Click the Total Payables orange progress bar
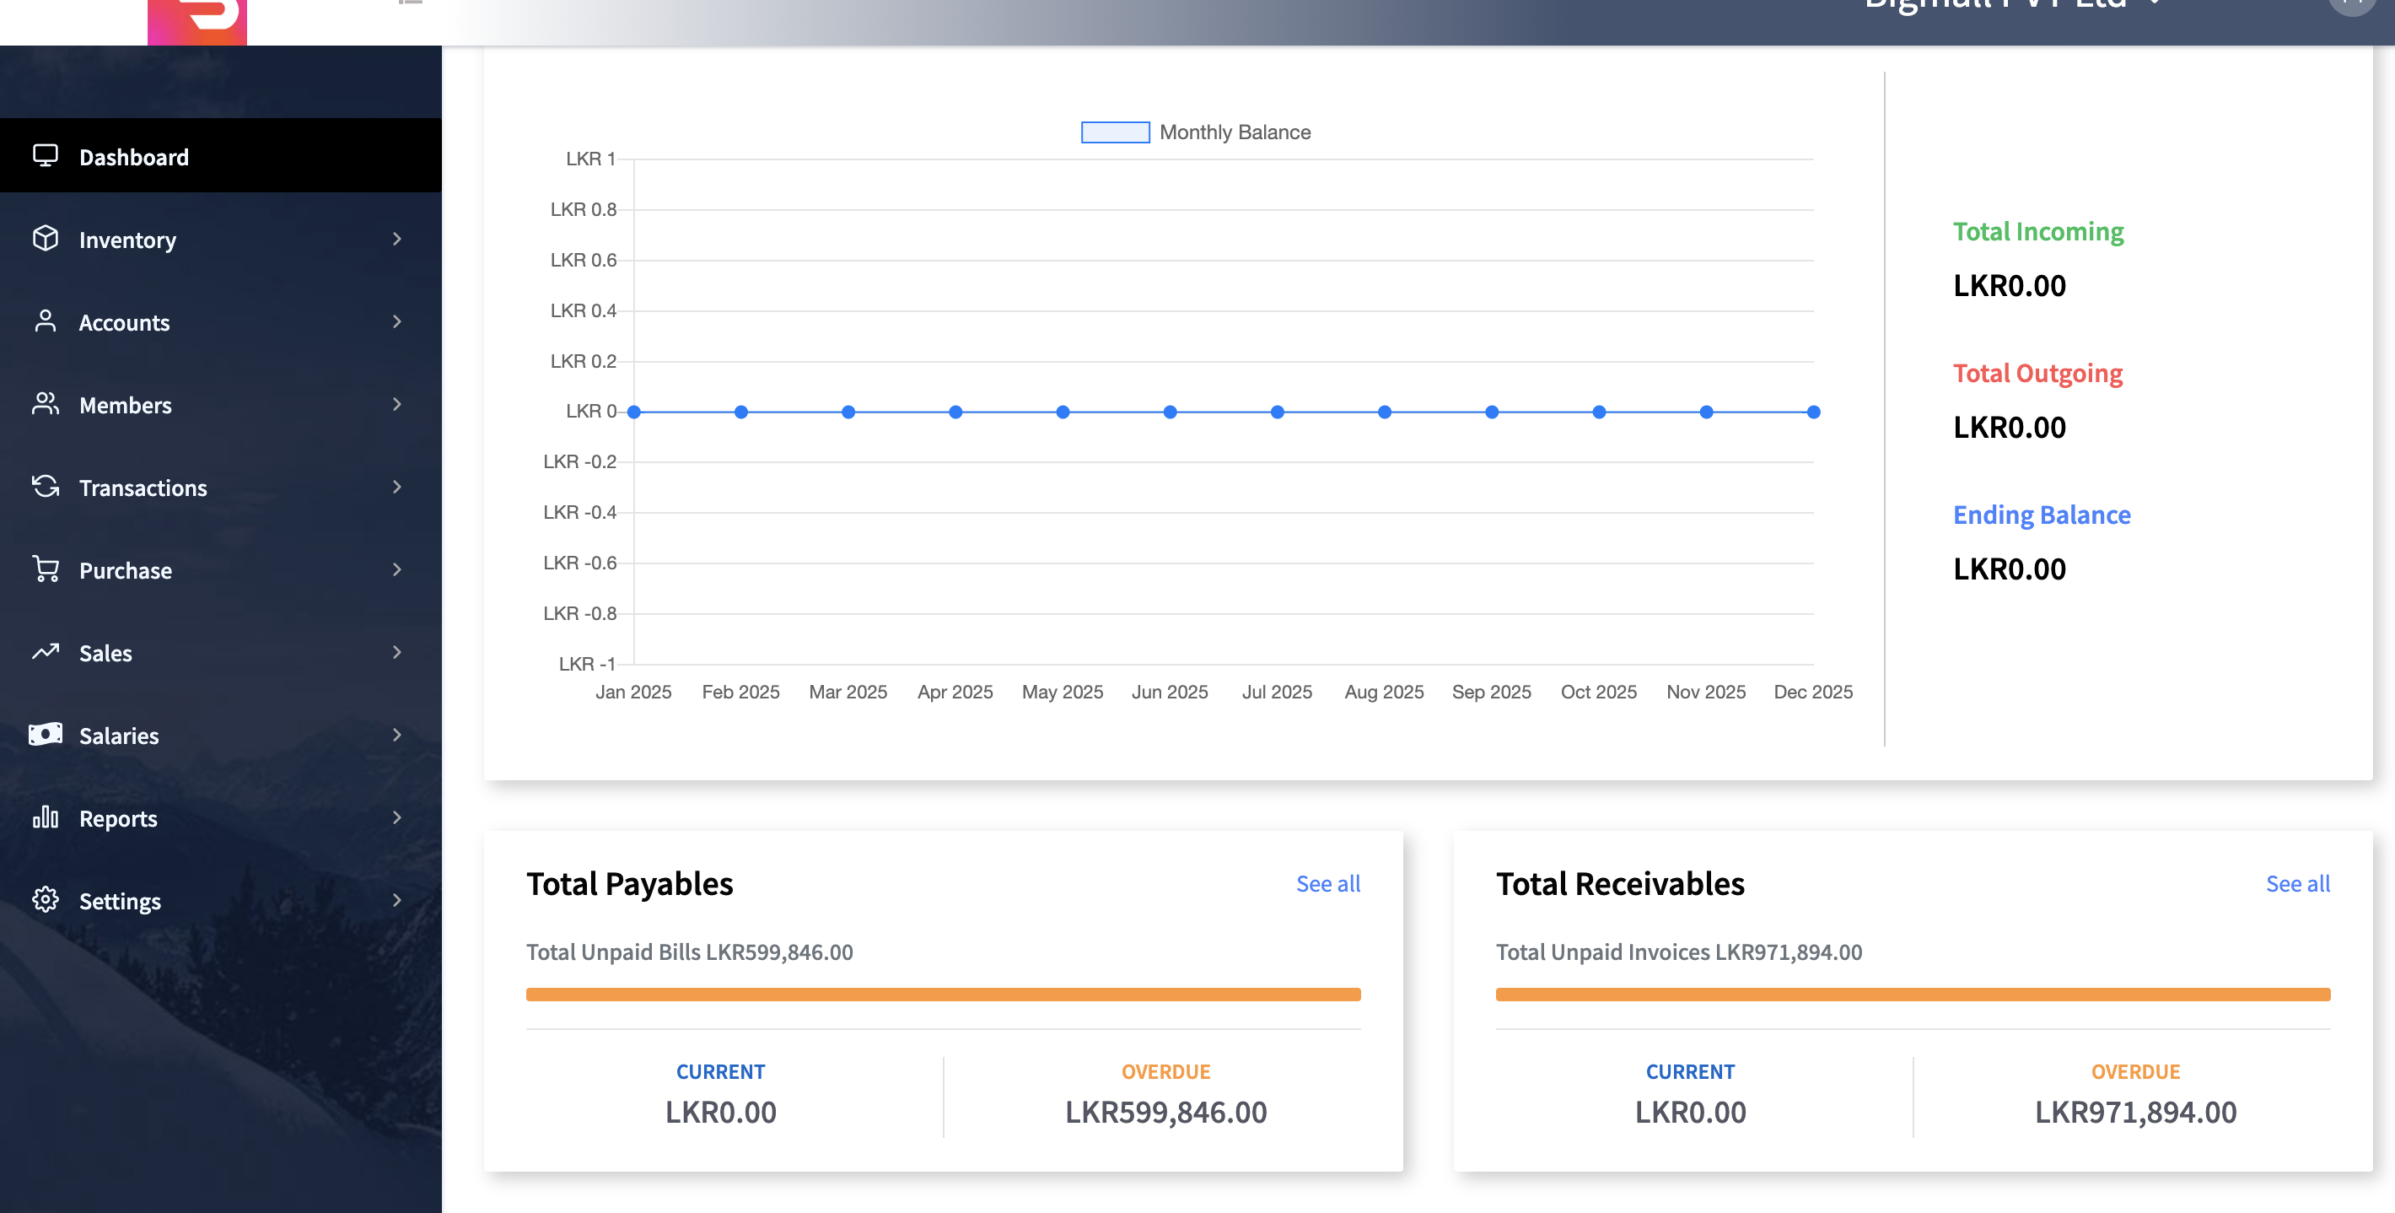The image size is (2395, 1213). coord(943,995)
